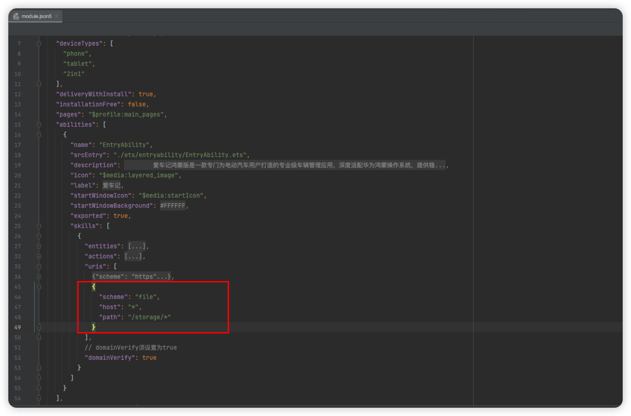Click the closing yellow brace on line 49
The image size is (631, 416).
pos(94,327)
